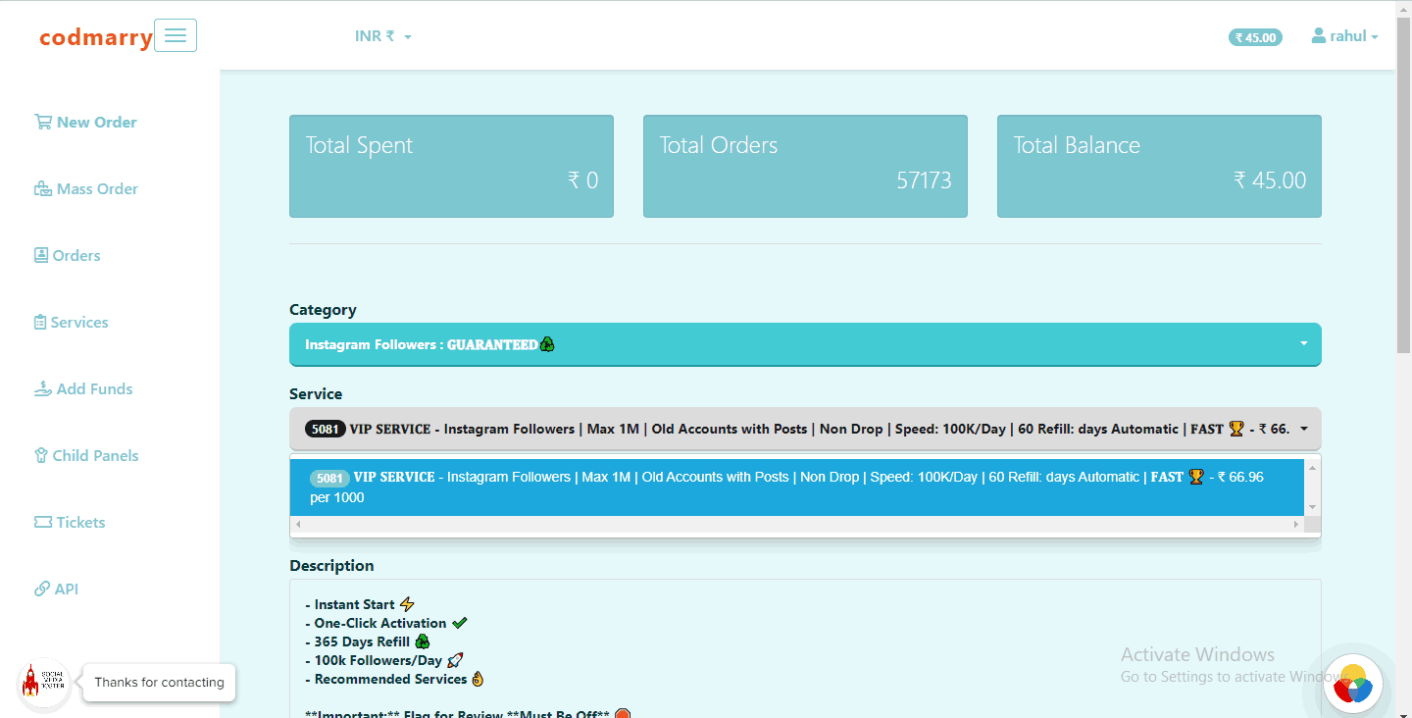Click the "Description" field label
Viewport: 1412px width, 718px height.
pyautogui.click(x=331, y=566)
